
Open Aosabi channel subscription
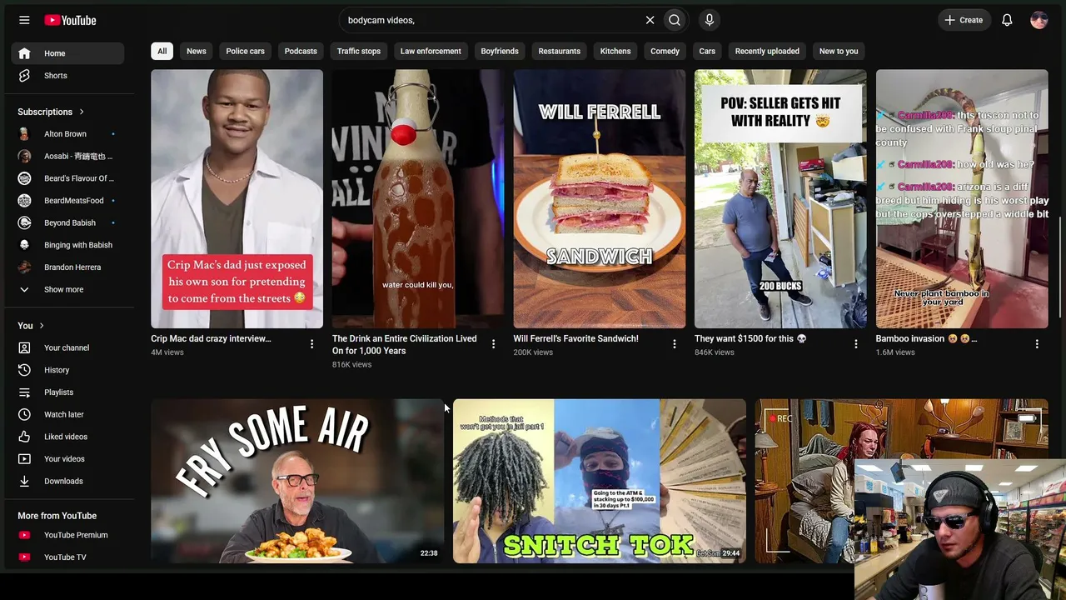click(x=67, y=156)
